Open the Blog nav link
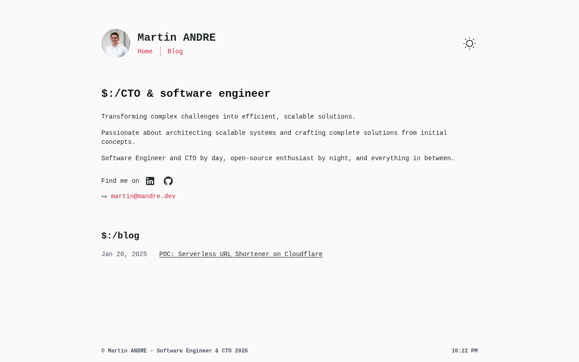 click(x=175, y=52)
